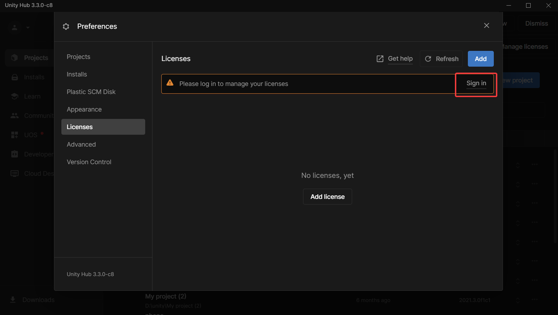558x315 pixels.
Task: Select the Licenses preferences tab
Action: [103, 127]
